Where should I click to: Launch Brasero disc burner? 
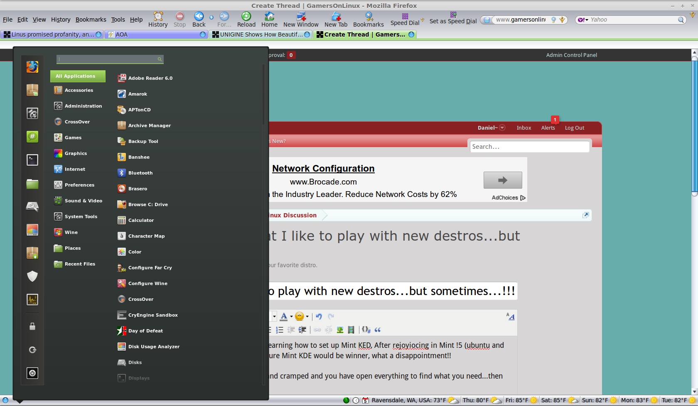[x=133, y=189]
